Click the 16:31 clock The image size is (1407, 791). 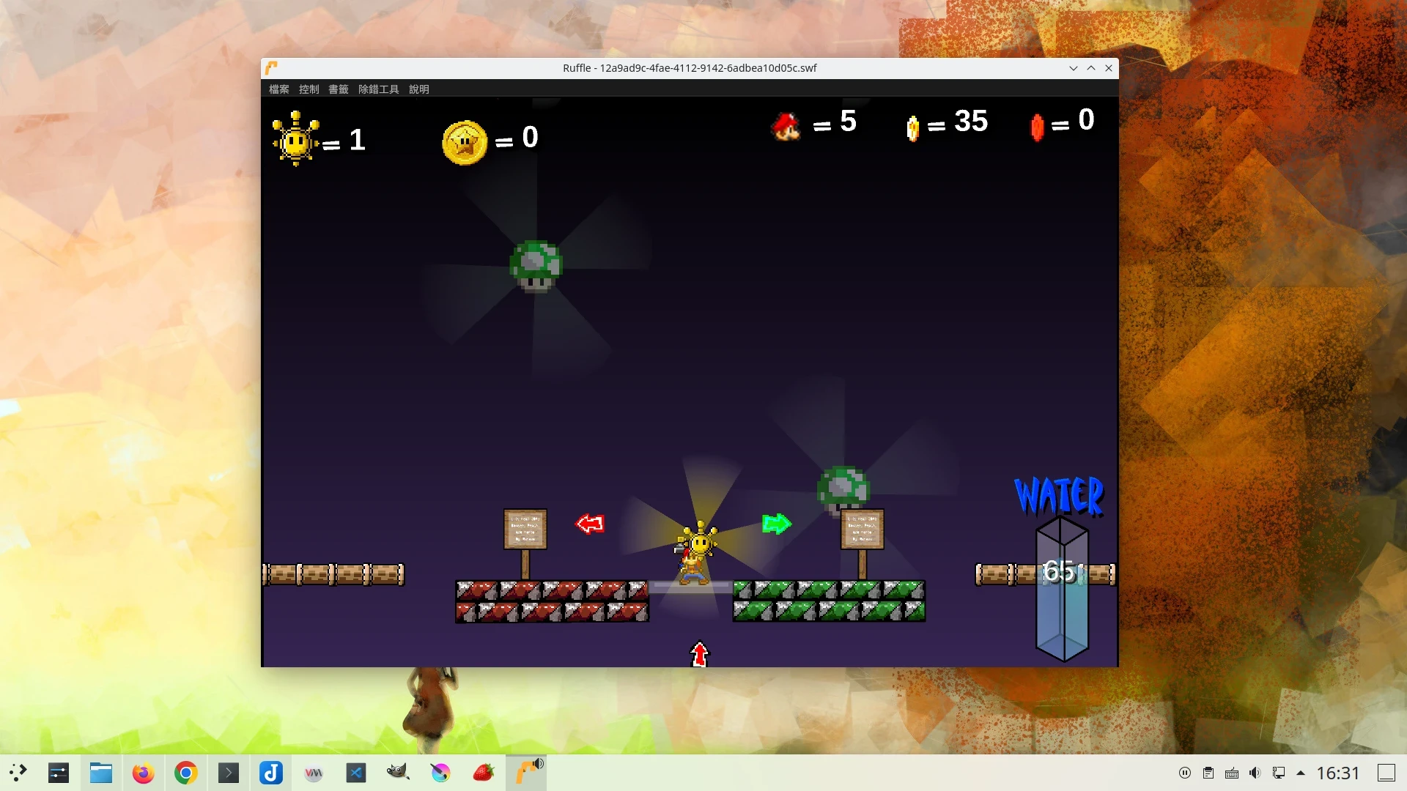click(x=1338, y=773)
